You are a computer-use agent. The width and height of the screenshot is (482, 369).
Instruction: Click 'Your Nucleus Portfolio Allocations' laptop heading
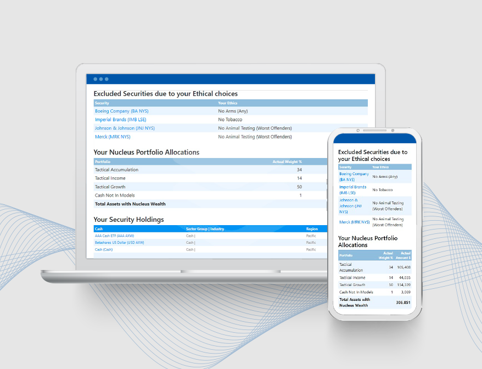click(x=147, y=152)
